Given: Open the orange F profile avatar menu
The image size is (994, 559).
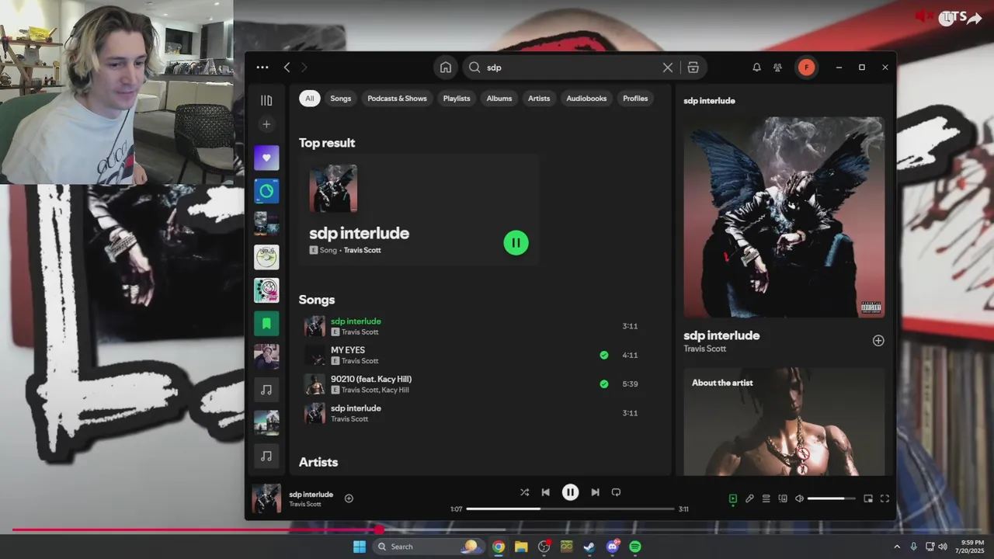Looking at the screenshot, I should [806, 68].
